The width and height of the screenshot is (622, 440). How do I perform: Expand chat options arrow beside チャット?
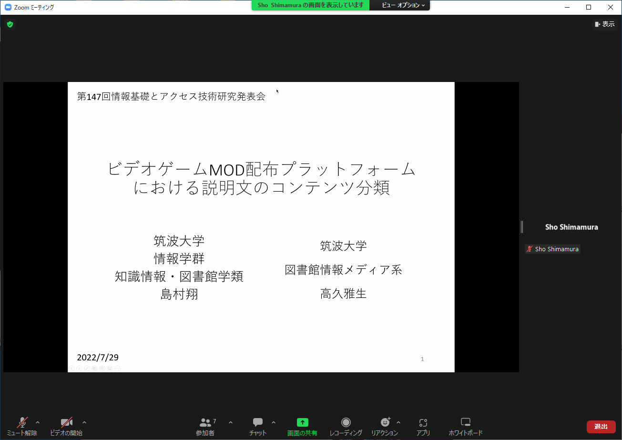(x=274, y=422)
